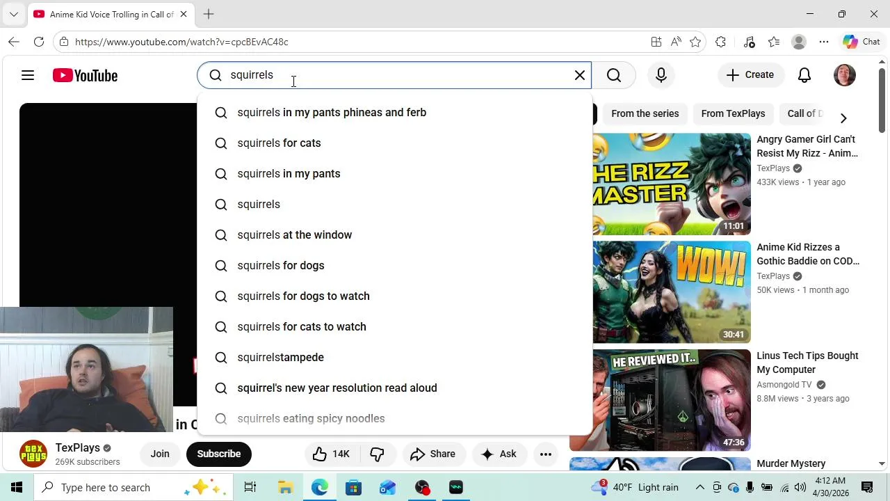Dislike the video
This screenshot has width=890, height=501.
[377, 454]
